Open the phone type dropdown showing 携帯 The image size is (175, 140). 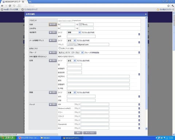tap(74, 32)
